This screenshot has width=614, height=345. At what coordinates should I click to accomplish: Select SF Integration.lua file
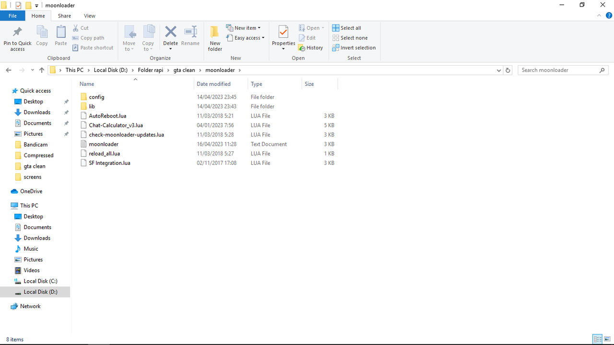point(109,163)
